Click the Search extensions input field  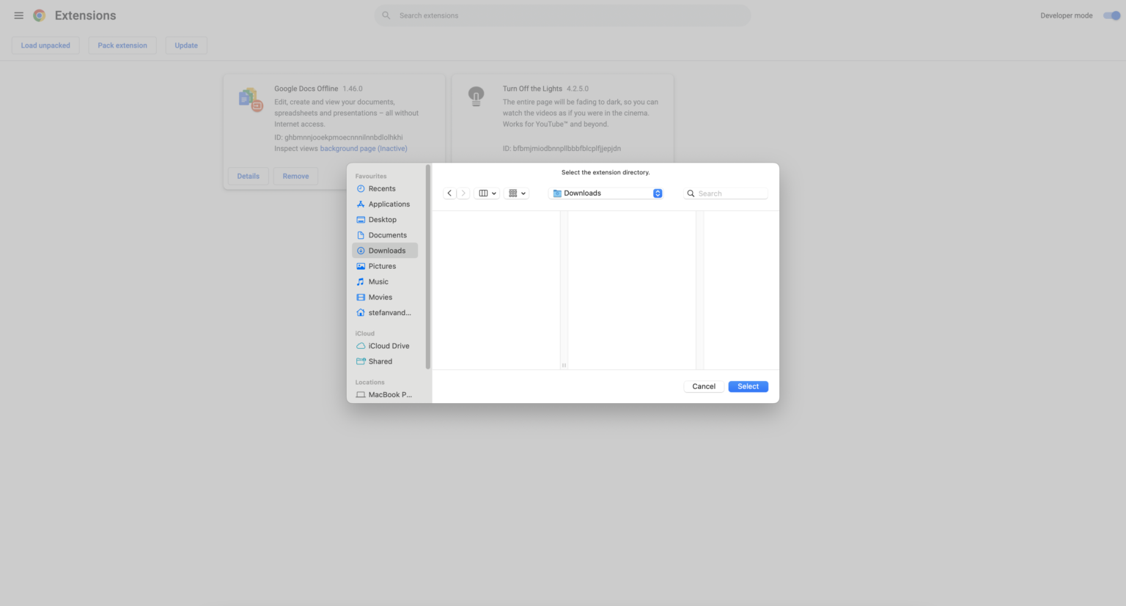[563, 15]
